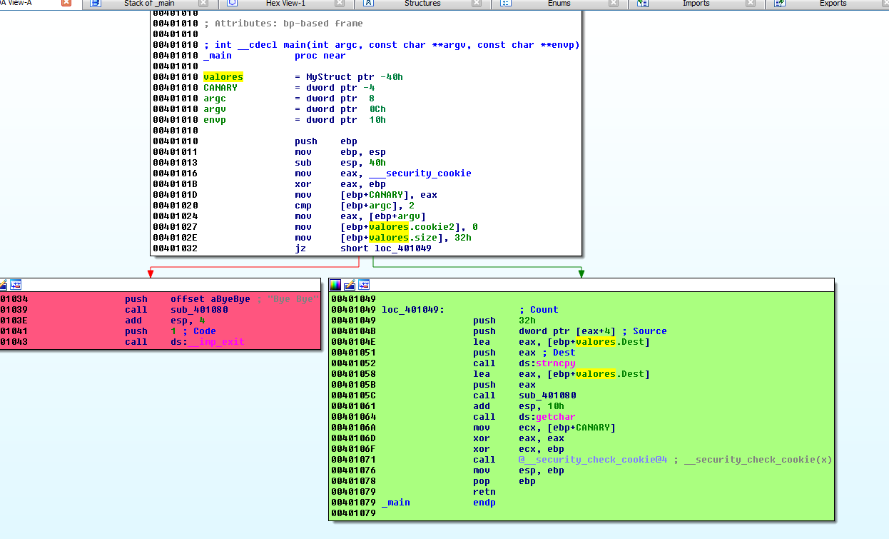
Task: Click the Imports tab icon
Action: click(x=642, y=4)
